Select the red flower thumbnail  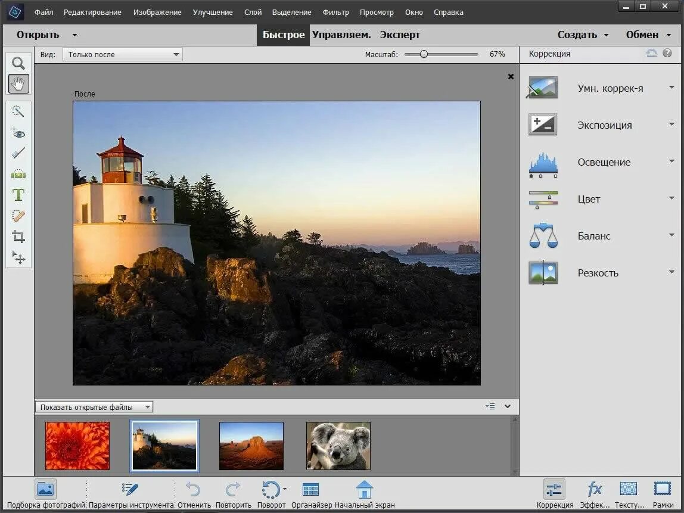point(77,446)
